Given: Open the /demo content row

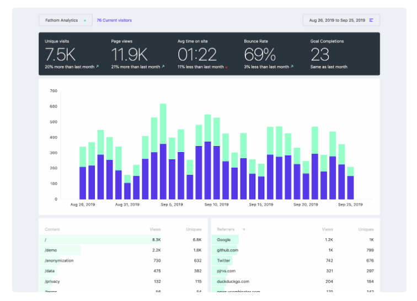Looking at the screenshot, I should 123,250.
